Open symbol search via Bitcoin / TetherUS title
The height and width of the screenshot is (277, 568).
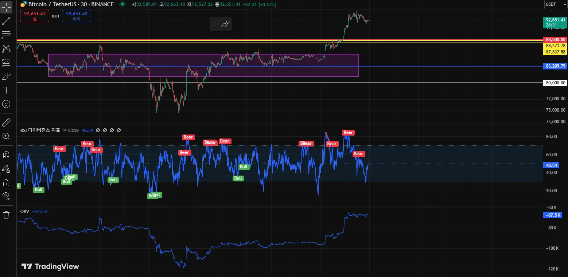(x=71, y=4)
